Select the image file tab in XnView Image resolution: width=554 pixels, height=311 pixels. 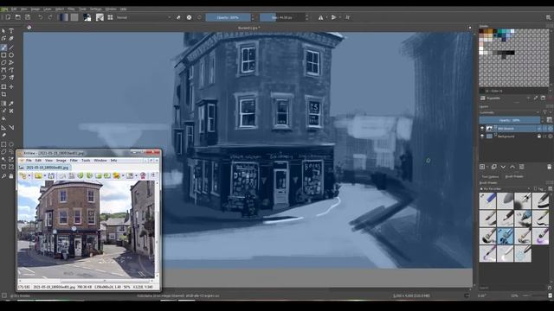tap(45, 168)
